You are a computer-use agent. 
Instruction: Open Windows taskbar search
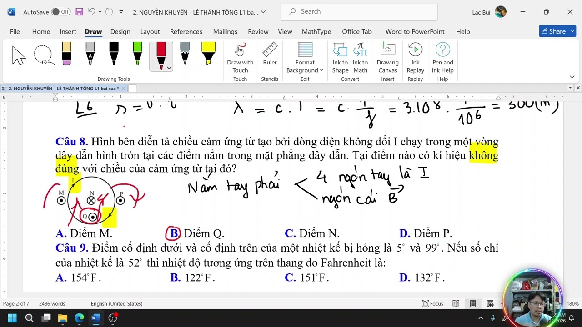(x=29, y=318)
